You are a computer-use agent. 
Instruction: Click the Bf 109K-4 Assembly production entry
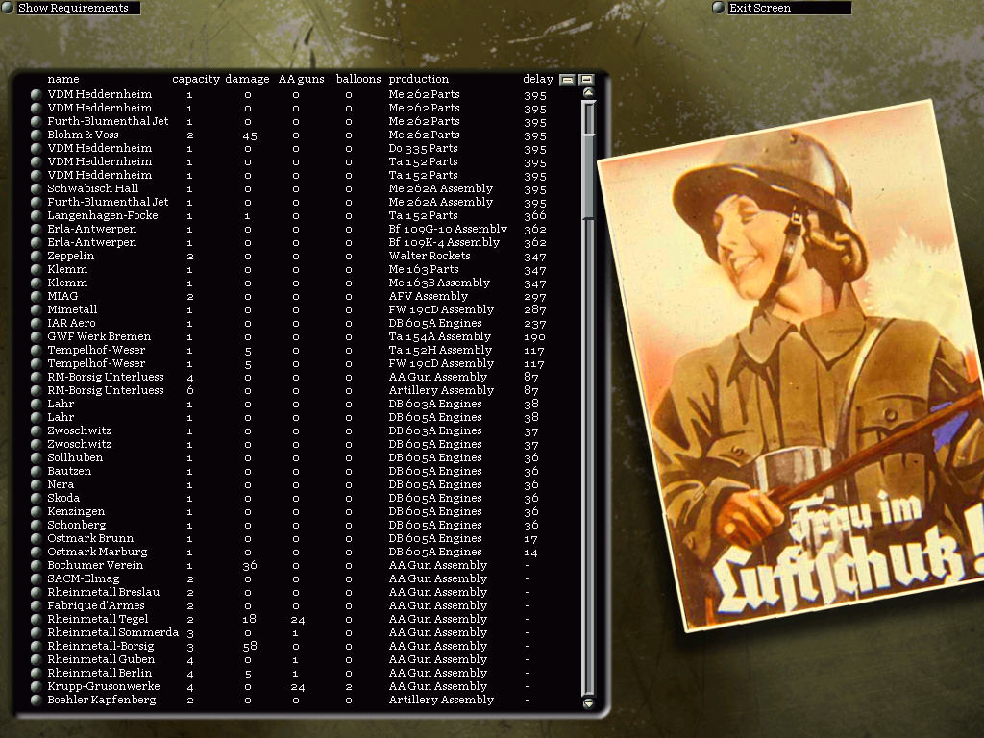click(444, 242)
